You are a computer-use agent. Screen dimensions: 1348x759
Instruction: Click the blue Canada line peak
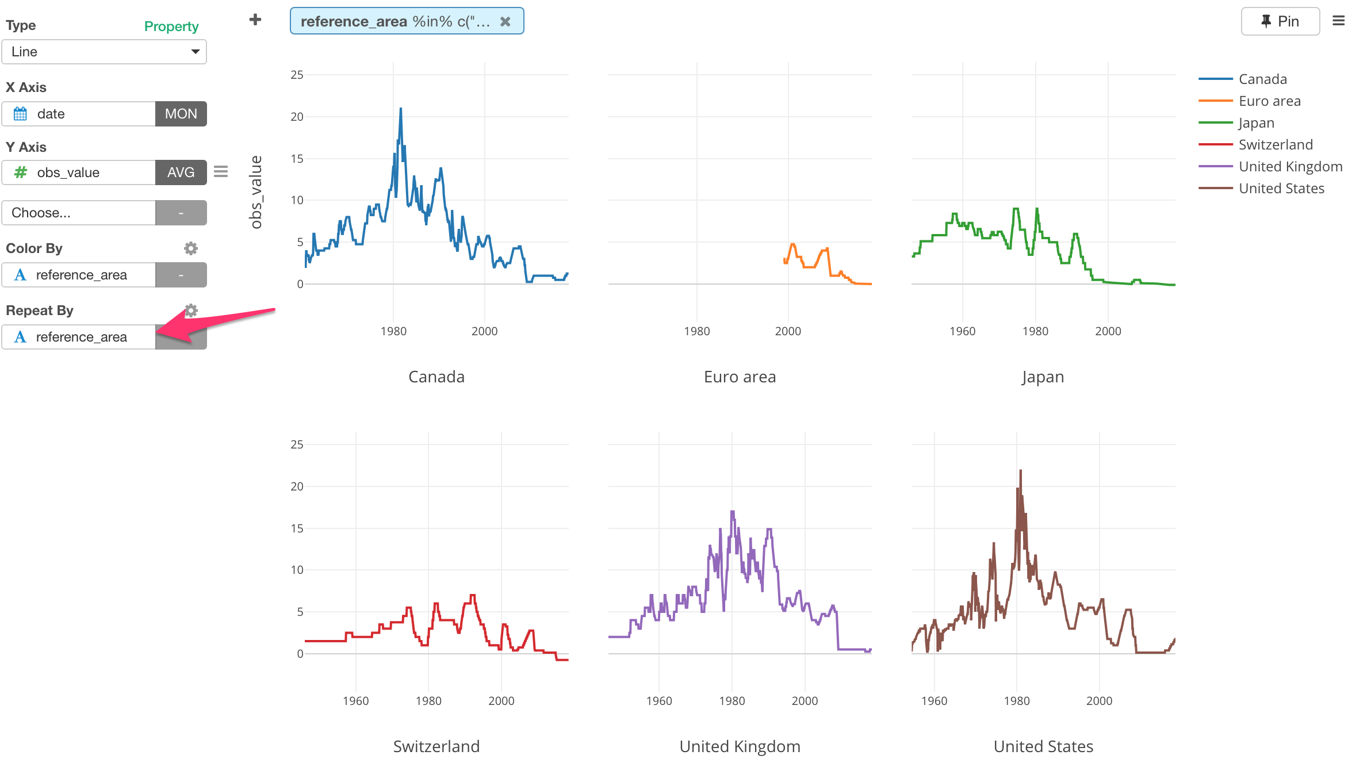401,109
